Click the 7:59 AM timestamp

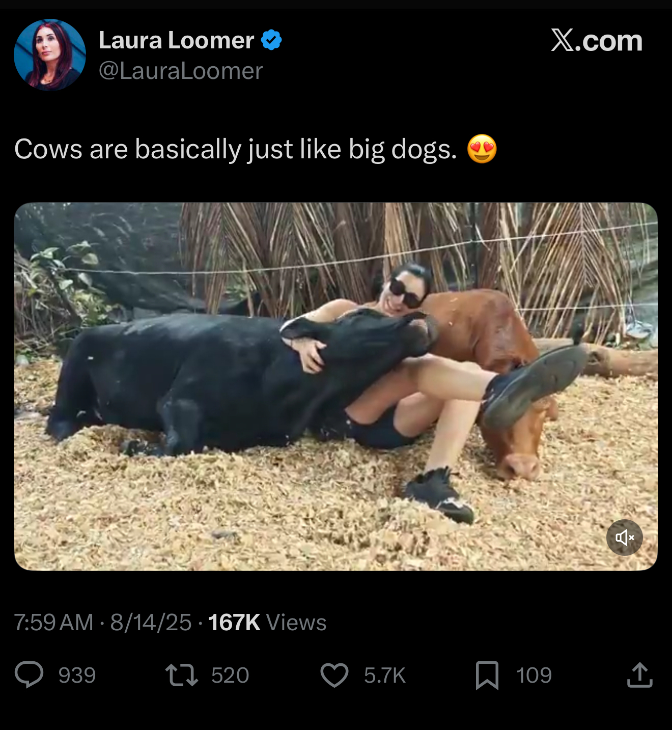tap(54, 623)
